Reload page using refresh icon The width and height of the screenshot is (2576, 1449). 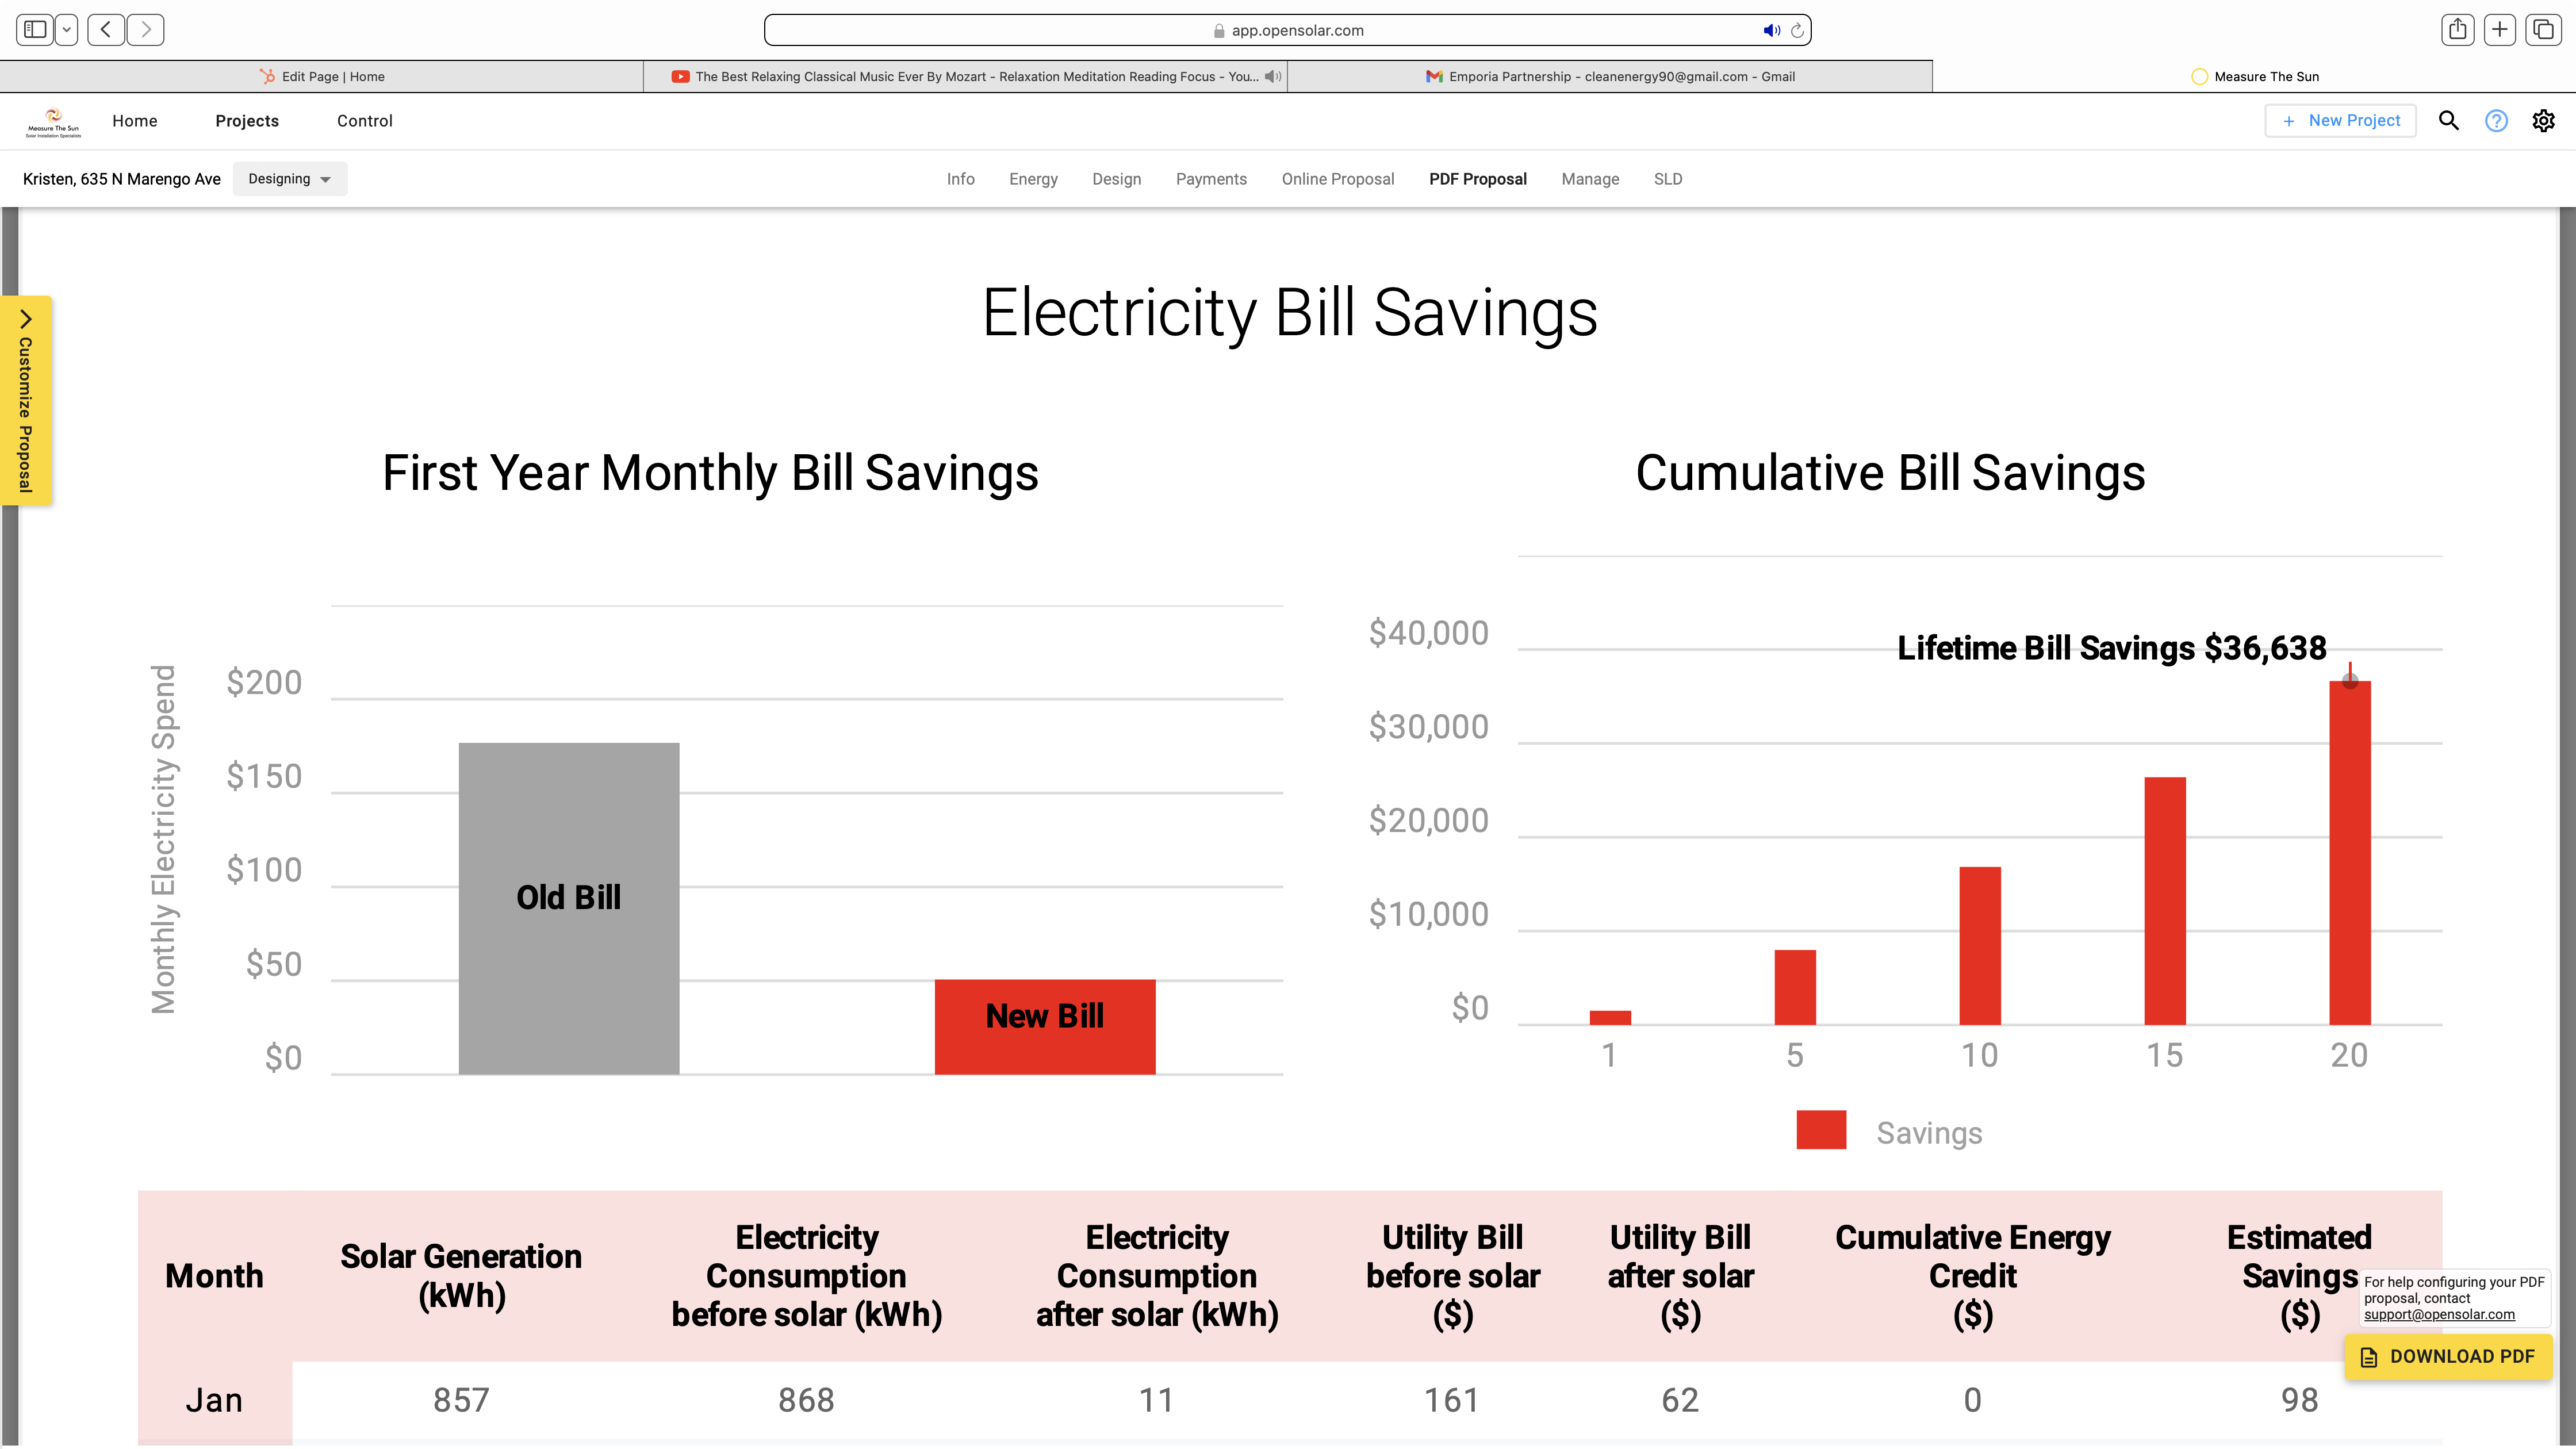1797,31
